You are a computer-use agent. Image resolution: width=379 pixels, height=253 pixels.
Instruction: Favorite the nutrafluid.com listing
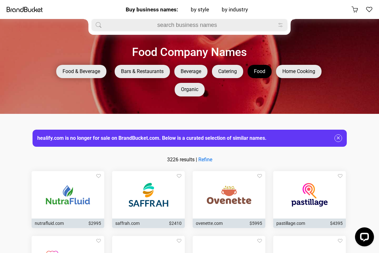pyautogui.click(x=99, y=176)
